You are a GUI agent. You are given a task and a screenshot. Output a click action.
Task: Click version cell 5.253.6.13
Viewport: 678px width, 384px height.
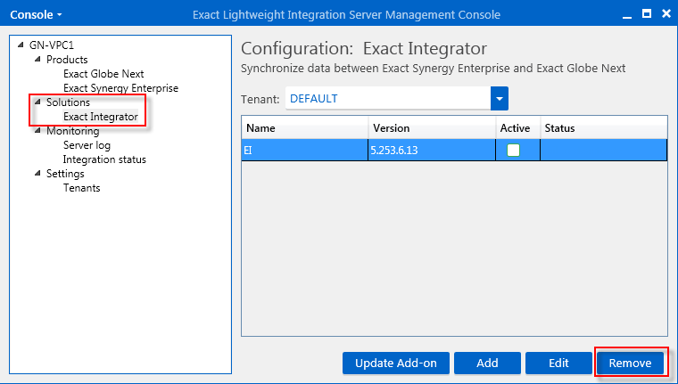432,151
